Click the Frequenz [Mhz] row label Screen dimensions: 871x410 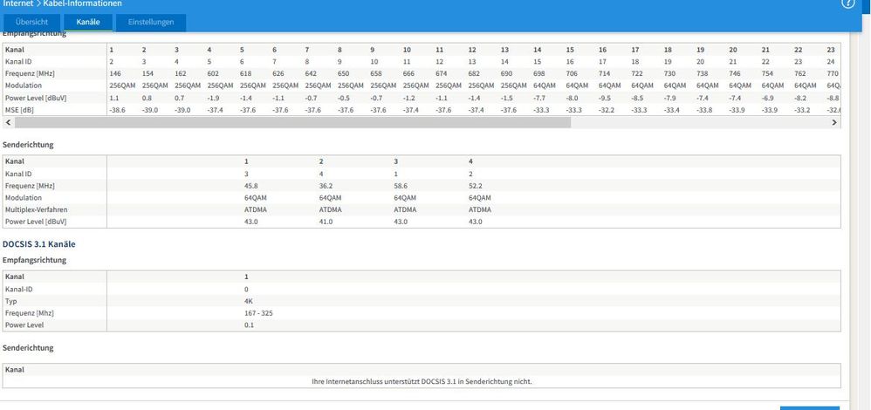point(28,313)
